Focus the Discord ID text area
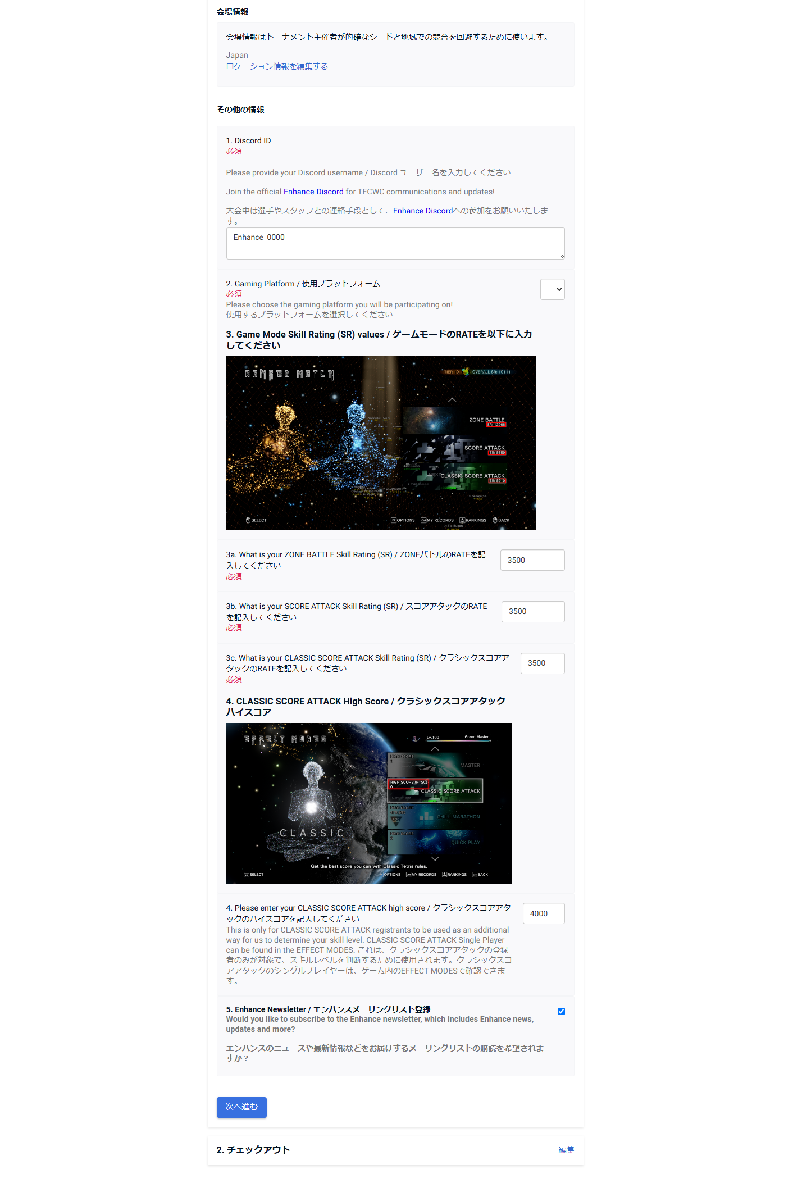 pyautogui.click(x=395, y=243)
